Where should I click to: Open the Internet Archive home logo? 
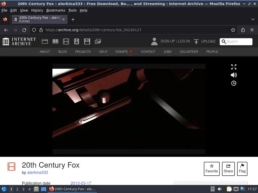tap(19, 41)
